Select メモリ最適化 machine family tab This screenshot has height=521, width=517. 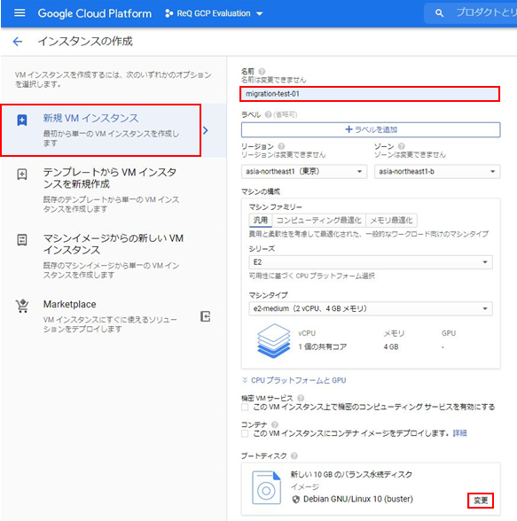click(x=391, y=220)
